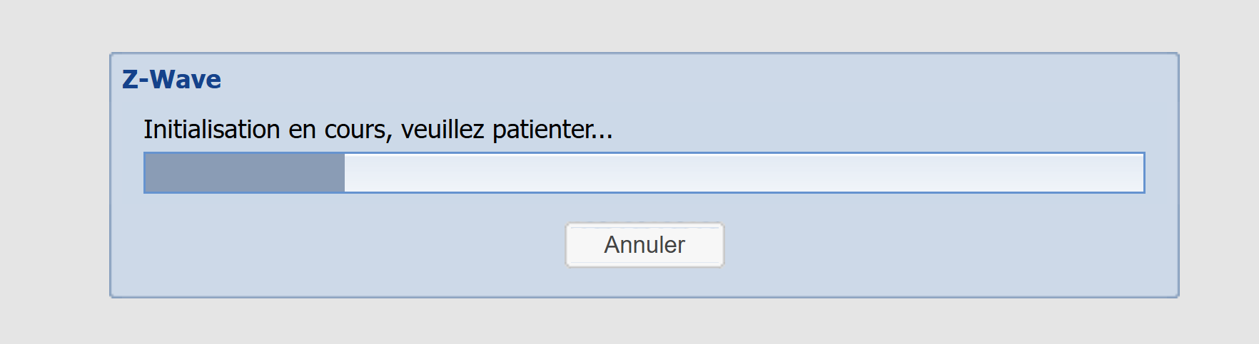Click the empty portion of the progress bar

742,172
